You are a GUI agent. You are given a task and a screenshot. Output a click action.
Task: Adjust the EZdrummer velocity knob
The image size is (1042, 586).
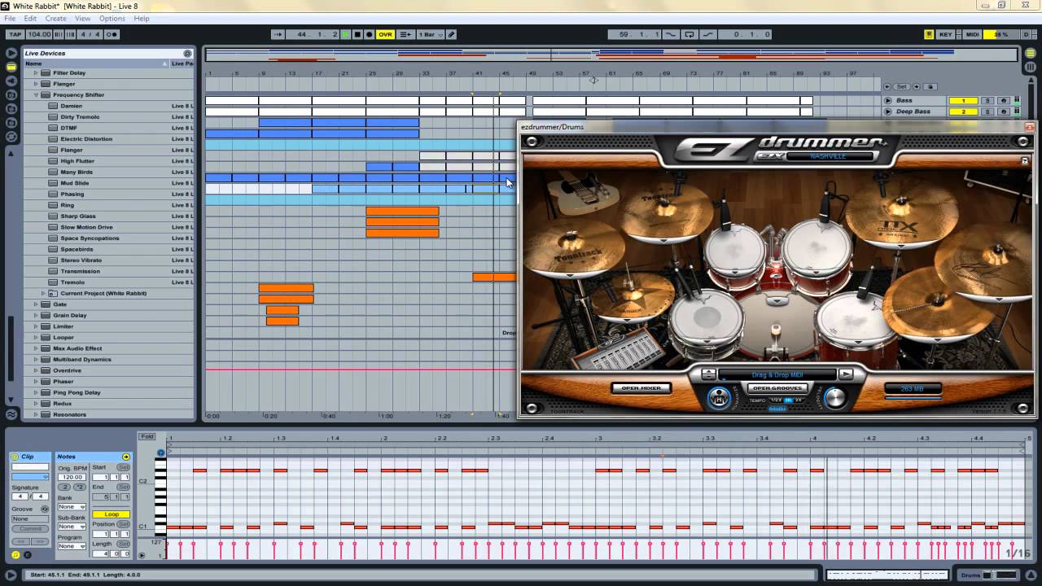tap(835, 397)
